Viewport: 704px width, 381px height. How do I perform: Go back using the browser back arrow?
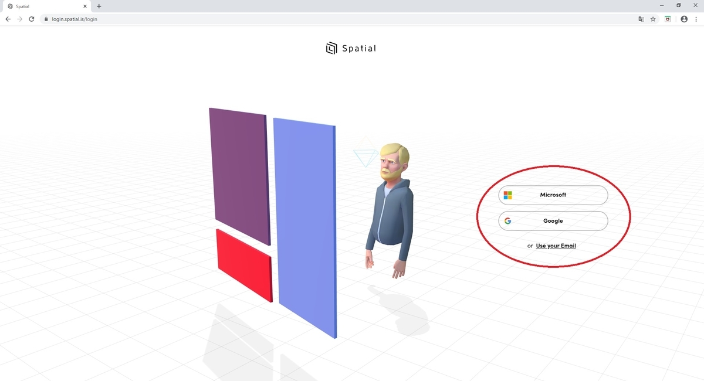(8, 19)
